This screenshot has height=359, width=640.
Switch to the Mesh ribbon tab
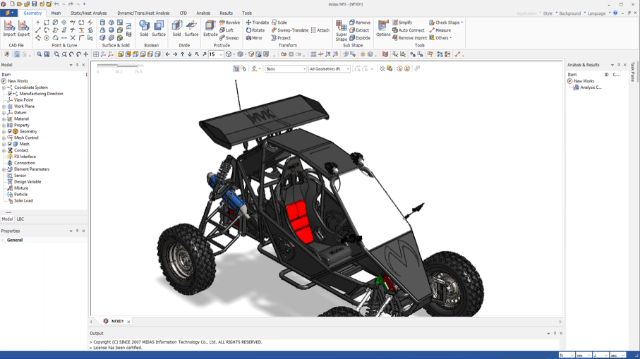(x=56, y=13)
